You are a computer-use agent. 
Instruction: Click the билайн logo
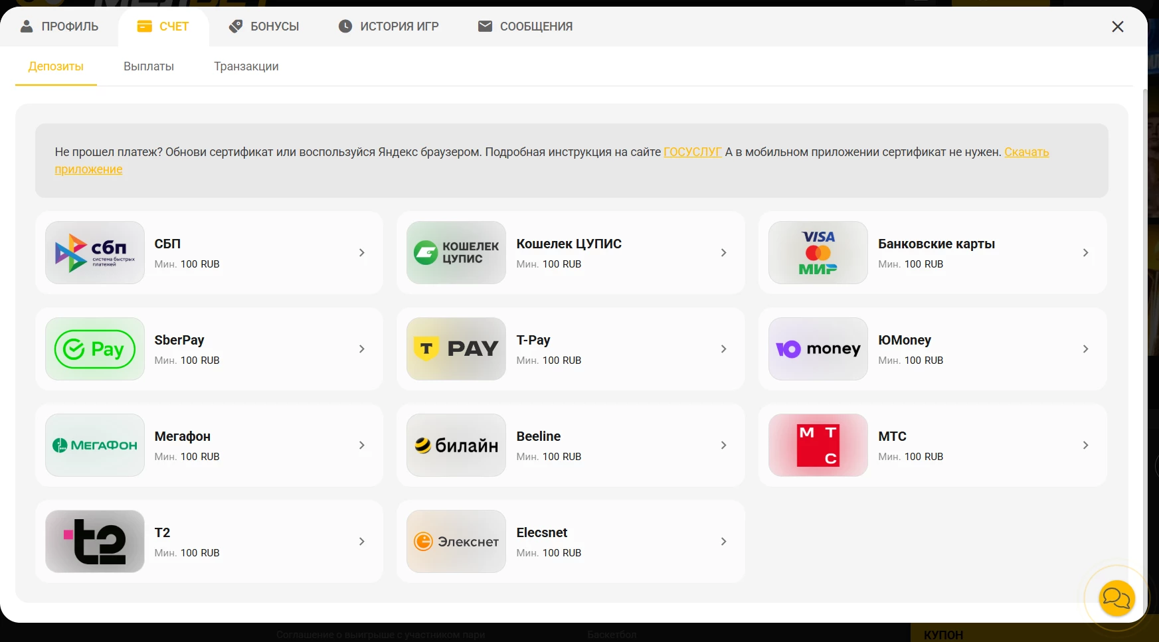456,445
